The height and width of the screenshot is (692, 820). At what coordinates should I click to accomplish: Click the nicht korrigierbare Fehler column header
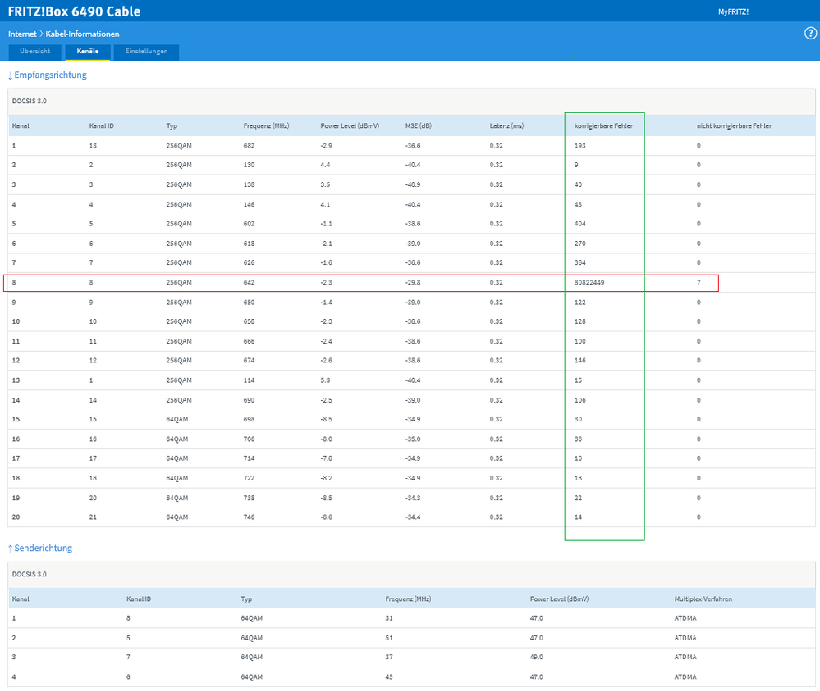[734, 125]
